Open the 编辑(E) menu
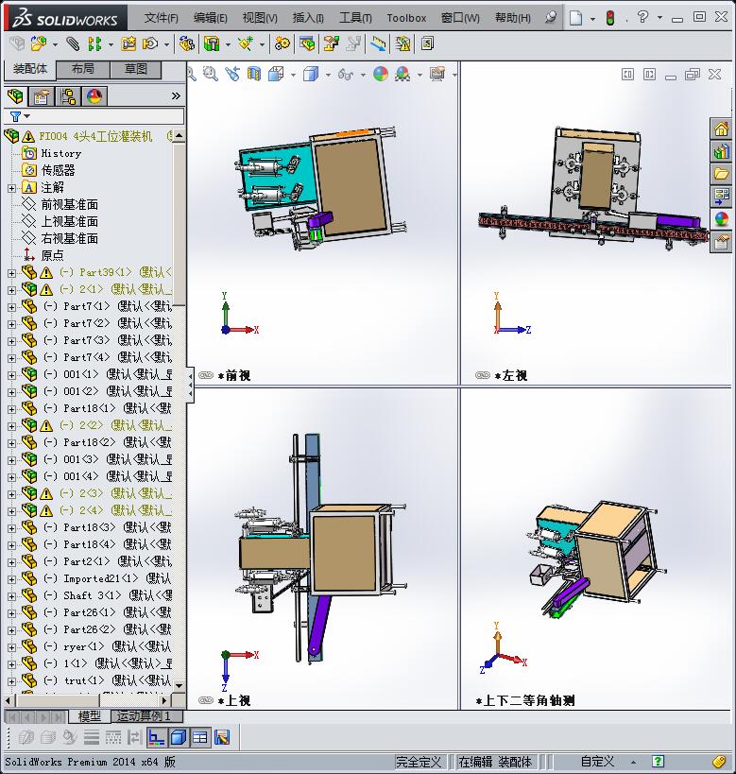The image size is (736, 774). click(x=211, y=18)
